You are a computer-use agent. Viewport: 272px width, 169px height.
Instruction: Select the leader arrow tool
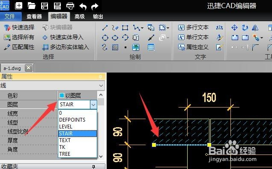(151, 38)
